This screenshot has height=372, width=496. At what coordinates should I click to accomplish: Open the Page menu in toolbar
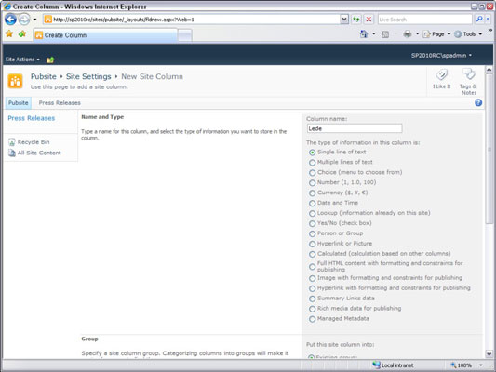tap(436, 34)
